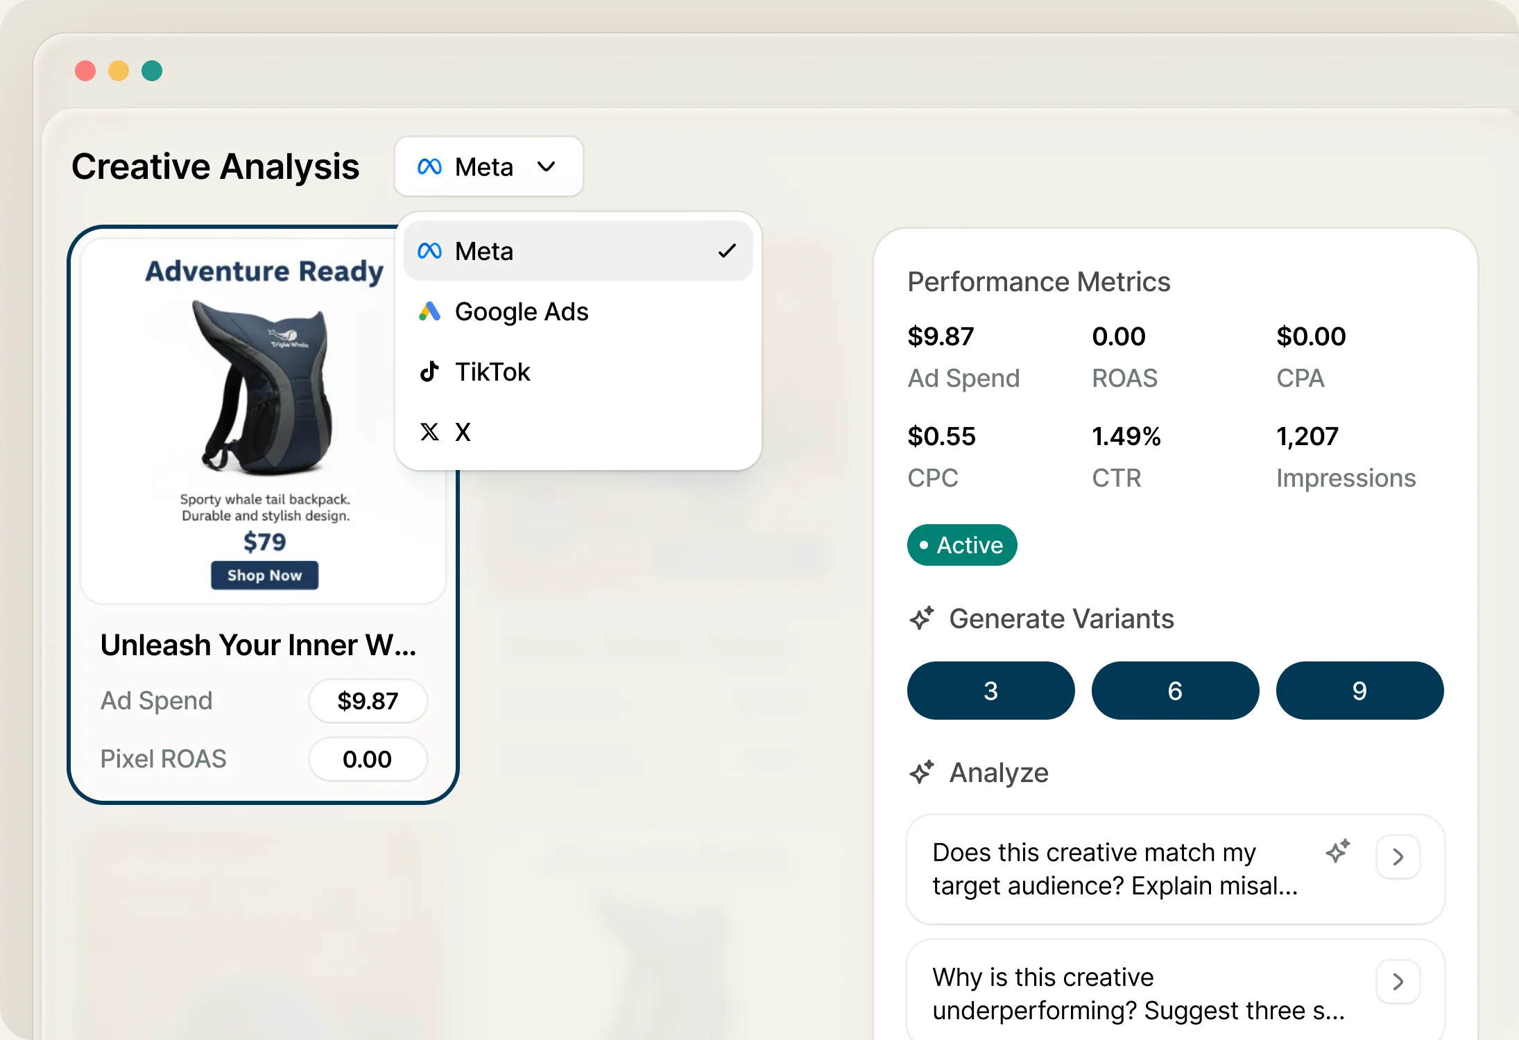Click the 1.49% CTR metric value
Screen dimensions: 1519x1040
click(x=1126, y=436)
